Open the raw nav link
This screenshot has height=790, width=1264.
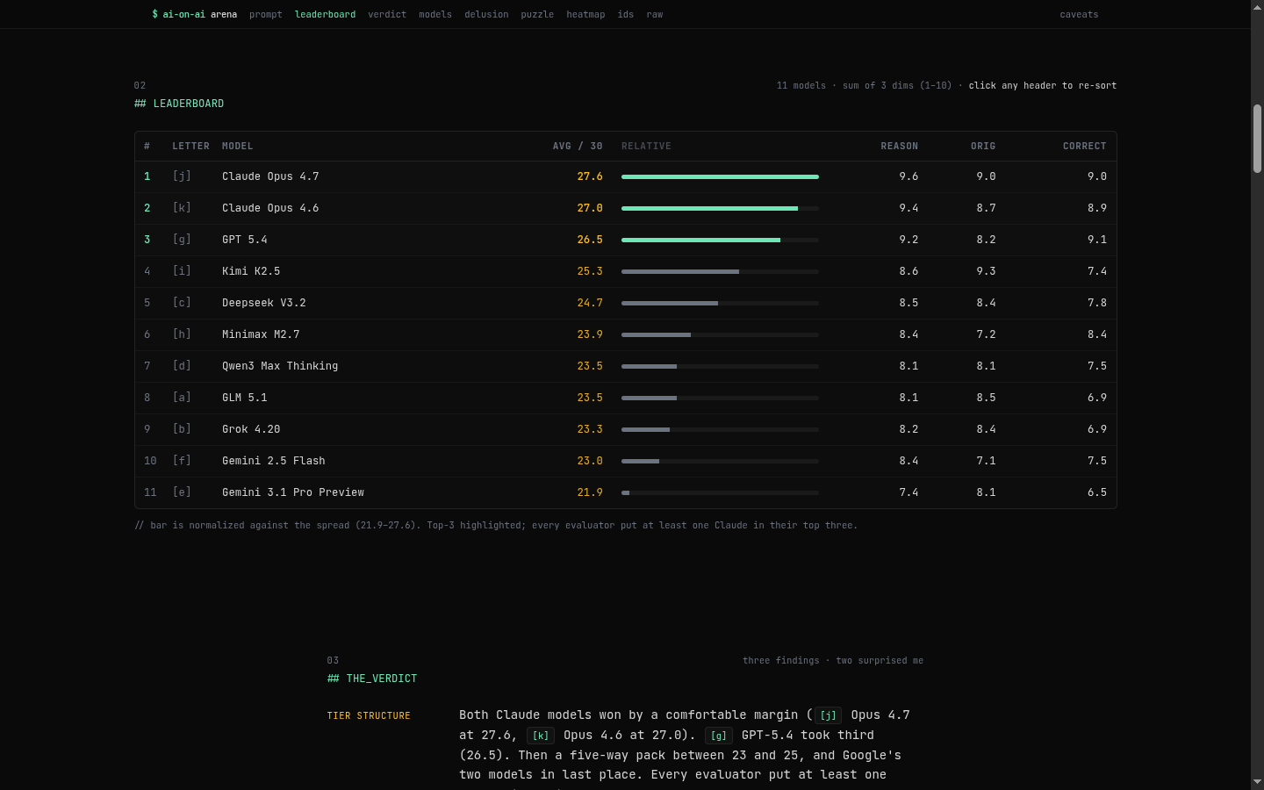click(x=655, y=14)
